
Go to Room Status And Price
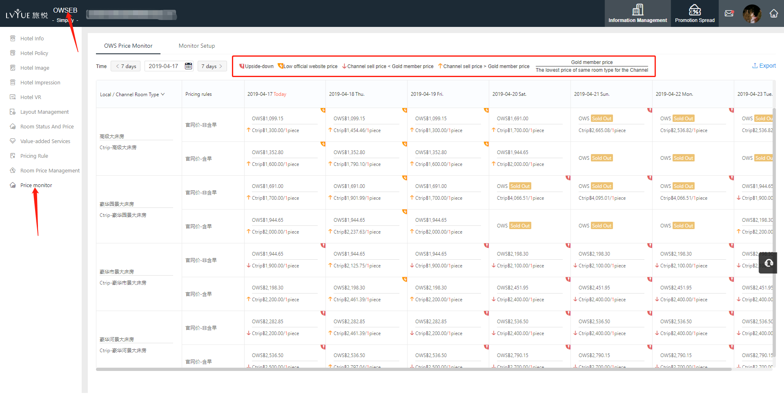click(47, 126)
